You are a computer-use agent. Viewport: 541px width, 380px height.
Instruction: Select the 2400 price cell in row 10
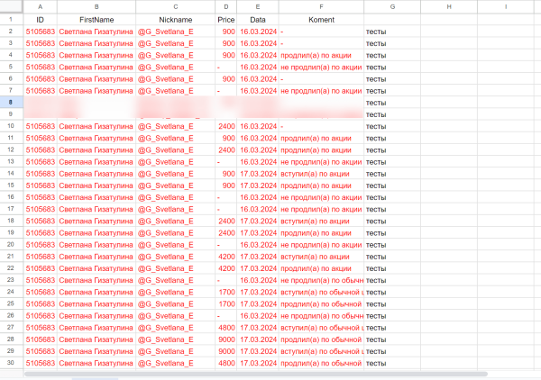coord(225,126)
